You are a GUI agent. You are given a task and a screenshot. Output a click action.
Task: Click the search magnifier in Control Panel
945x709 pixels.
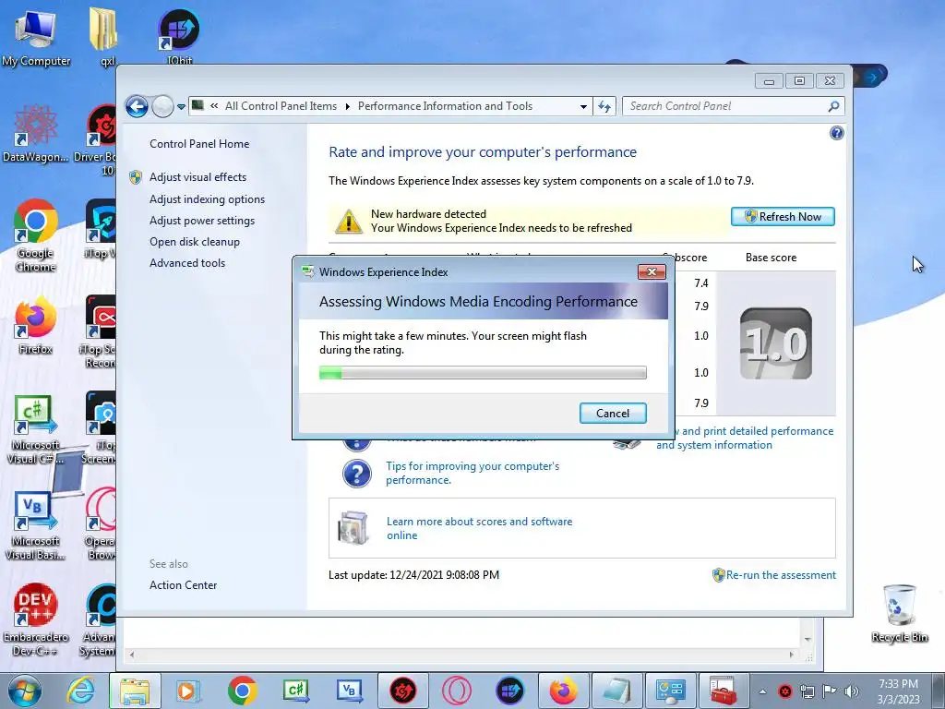pyautogui.click(x=833, y=107)
